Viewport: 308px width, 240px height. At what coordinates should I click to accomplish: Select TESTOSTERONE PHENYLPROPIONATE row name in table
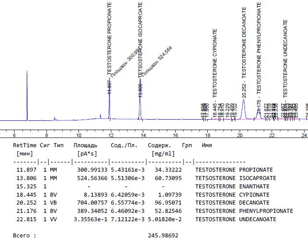click(x=244, y=211)
